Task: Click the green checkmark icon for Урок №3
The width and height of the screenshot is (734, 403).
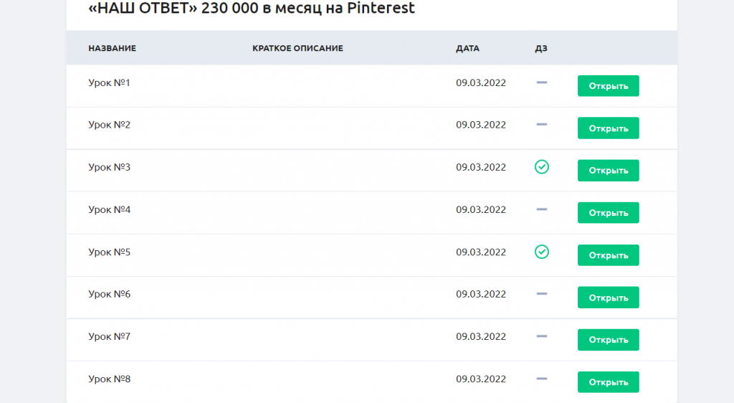Action: pyautogui.click(x=542, y=167)
